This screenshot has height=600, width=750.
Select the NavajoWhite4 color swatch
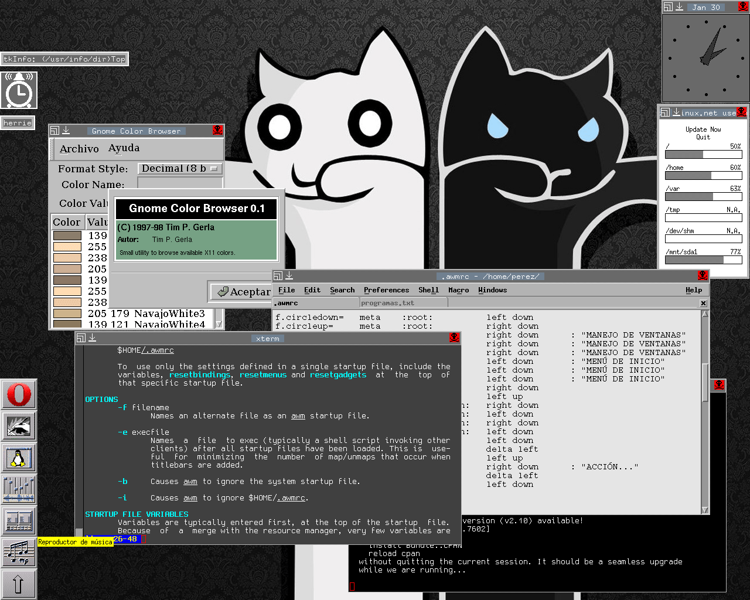[x=67, y=324]
